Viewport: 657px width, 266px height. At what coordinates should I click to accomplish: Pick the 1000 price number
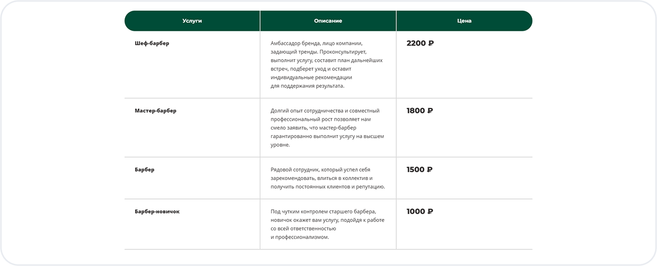click(x=415, y=212)
